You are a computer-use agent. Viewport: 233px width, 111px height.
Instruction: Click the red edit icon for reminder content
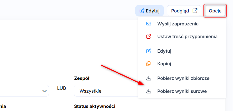tap(149, 37)
